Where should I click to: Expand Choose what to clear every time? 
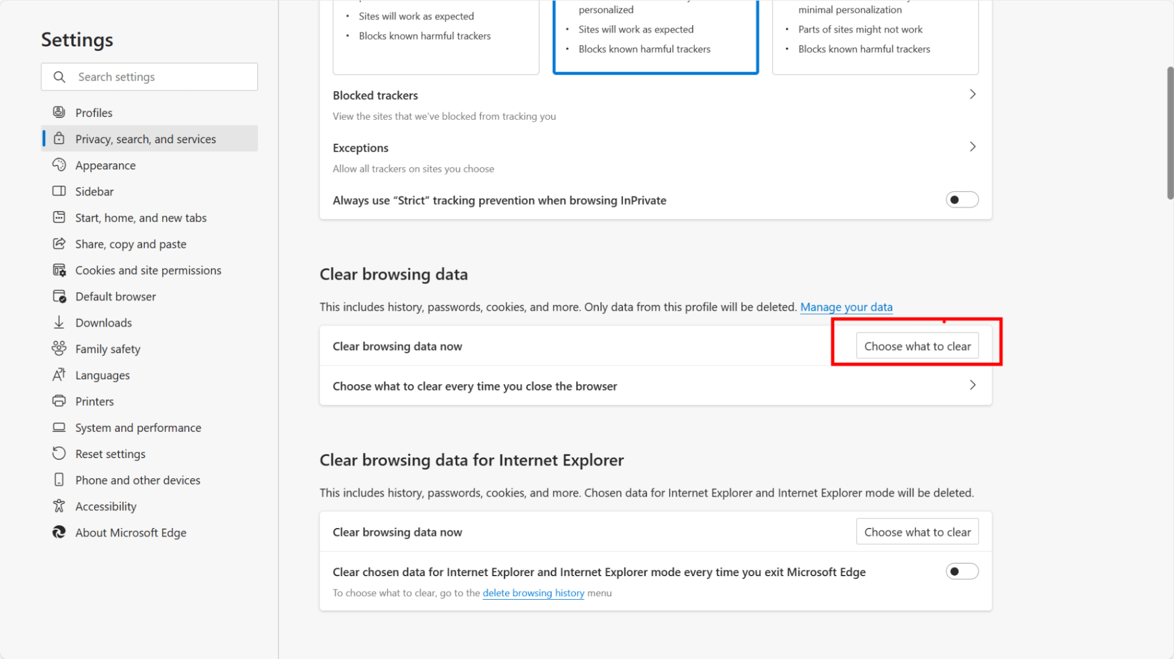[973, 385]
